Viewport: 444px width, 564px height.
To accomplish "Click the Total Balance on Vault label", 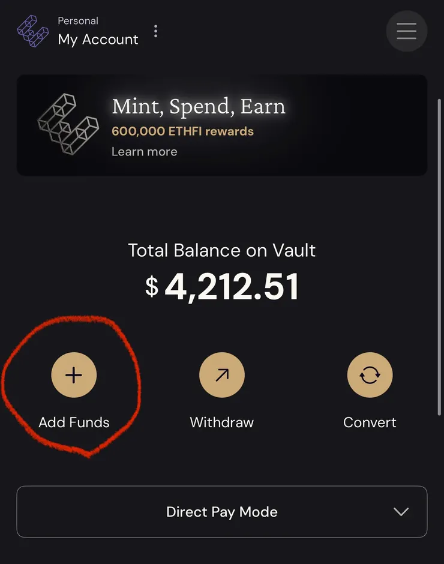I will (x=222, y=250).
